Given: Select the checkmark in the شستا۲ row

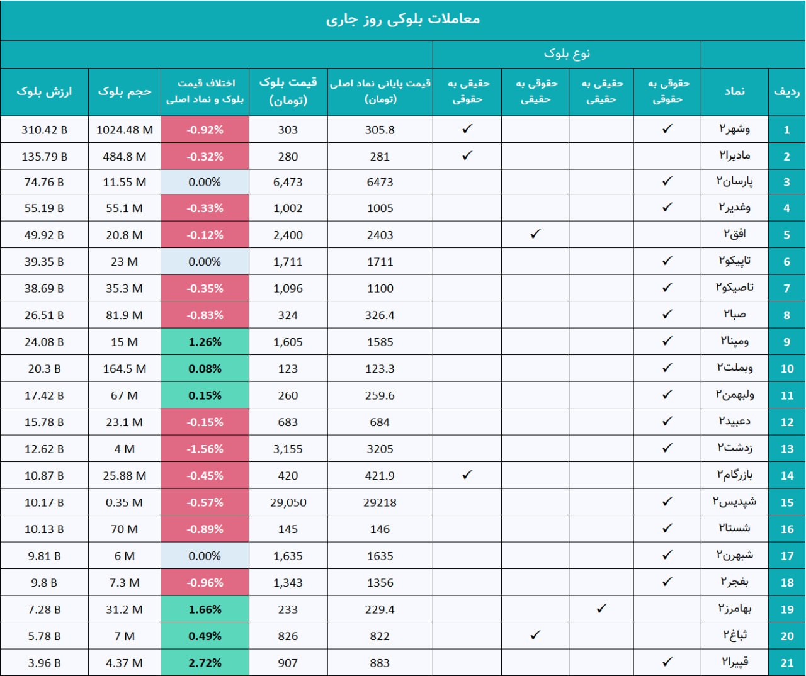Looking at the screenshot, I should click(x=667, y=529).
